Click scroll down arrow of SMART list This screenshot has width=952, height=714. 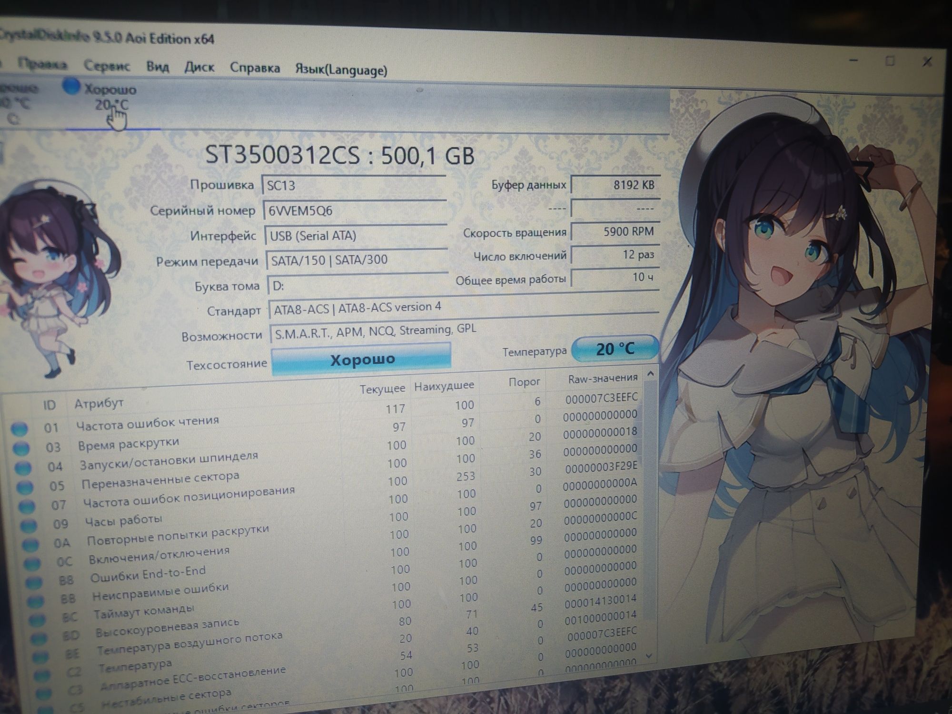point(650,656)
